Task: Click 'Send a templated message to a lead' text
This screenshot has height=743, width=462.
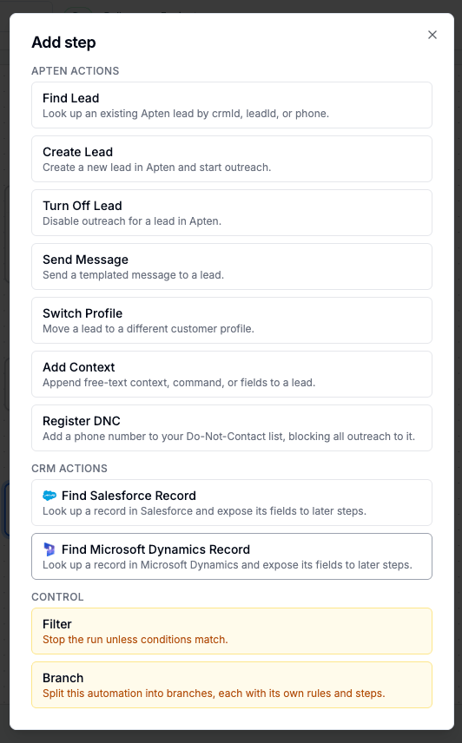Action: (133, 275)
